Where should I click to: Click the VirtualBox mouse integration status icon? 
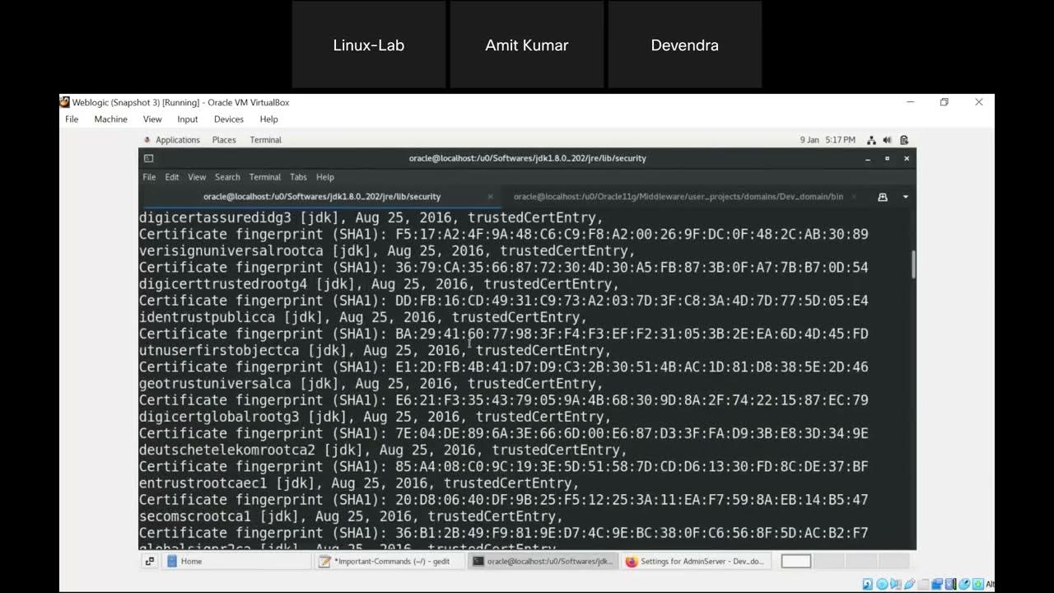pos(965,584)
